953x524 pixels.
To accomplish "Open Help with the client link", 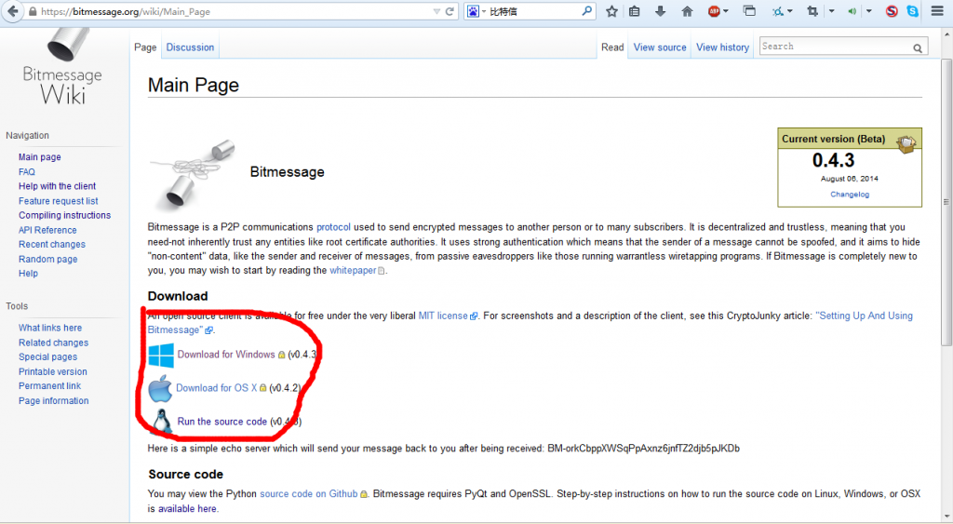I will pos(57,186).
